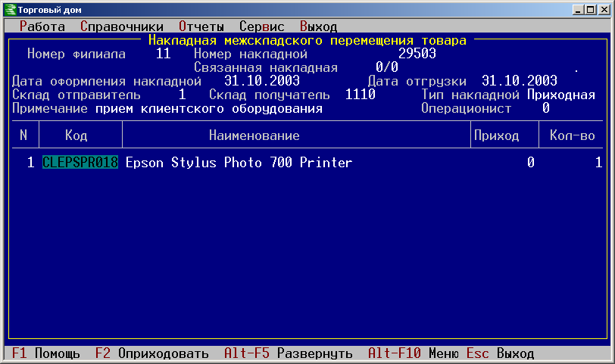Open the Отчеты menu
Screen dimensions: 615x364
pos(201,26)
